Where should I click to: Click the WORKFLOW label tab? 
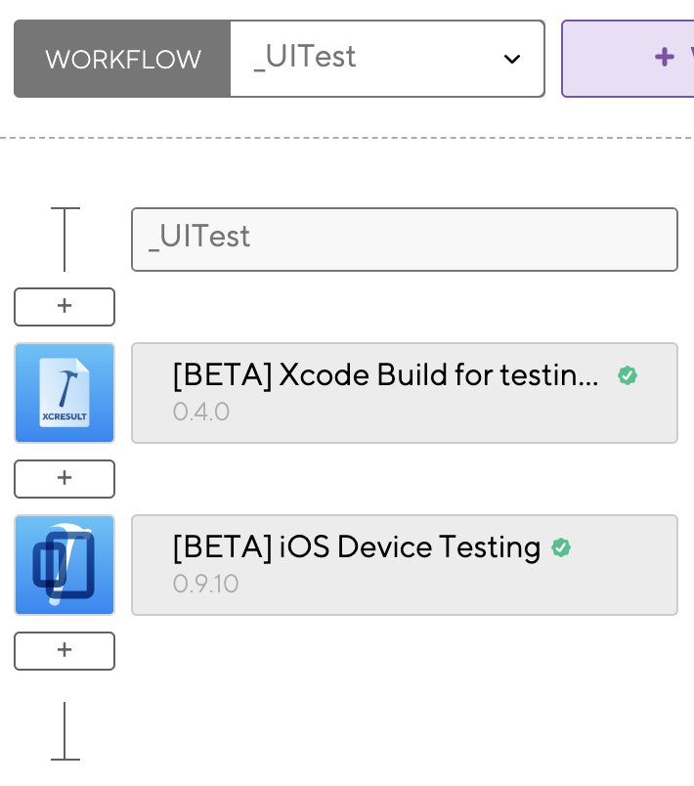pos(122,59)
